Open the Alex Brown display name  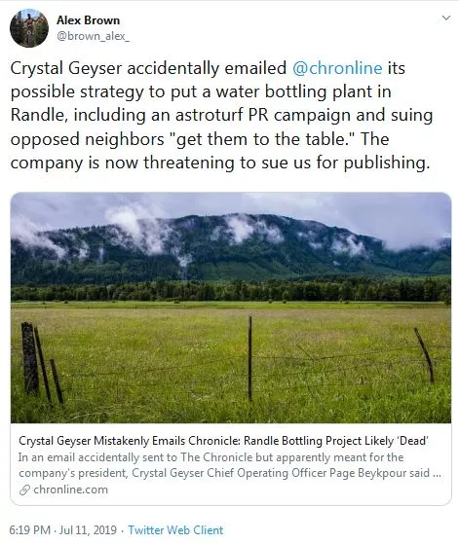[89, 20]
